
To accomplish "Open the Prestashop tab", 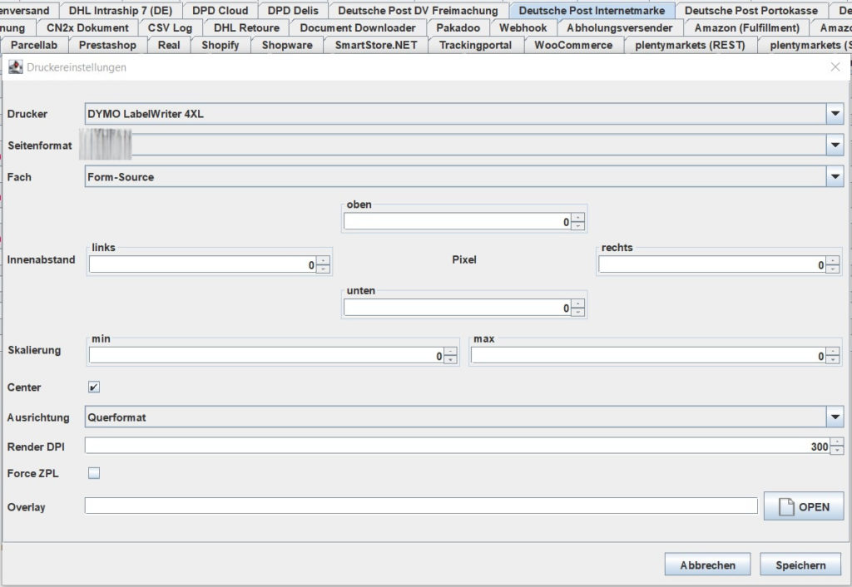I will (107, 45).
